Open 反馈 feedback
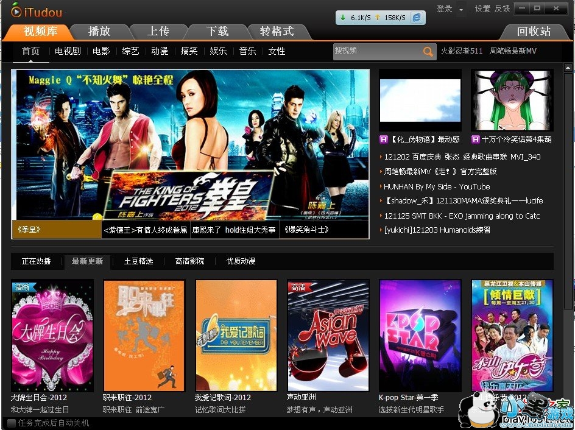Screen dimensions: 575x430 [503, 9]
